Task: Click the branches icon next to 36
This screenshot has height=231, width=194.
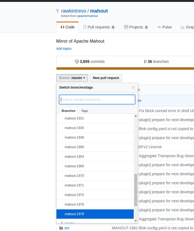Action: 145,62
